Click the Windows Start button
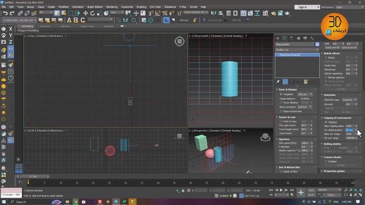 coord(4,202)
